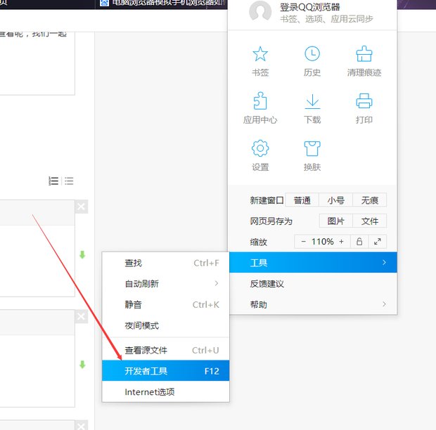Open the 工具 submenu item

click(313, 263)
